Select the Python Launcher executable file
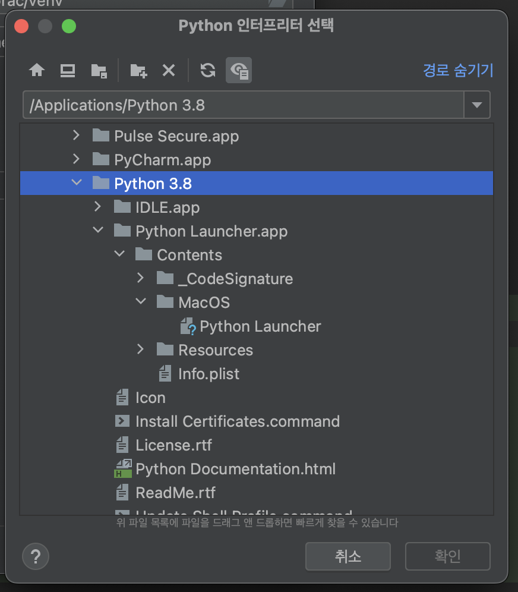The image size is (518, 592). 257,326
